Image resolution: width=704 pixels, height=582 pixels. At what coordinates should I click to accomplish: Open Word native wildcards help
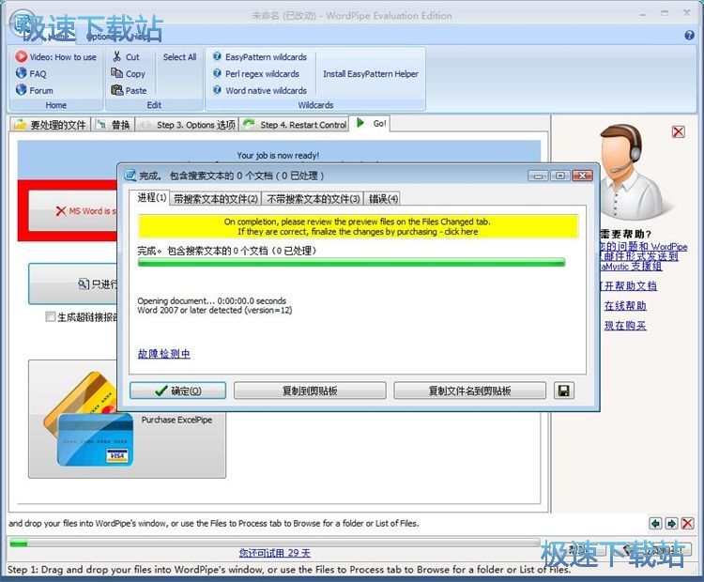tap(259, 90)
